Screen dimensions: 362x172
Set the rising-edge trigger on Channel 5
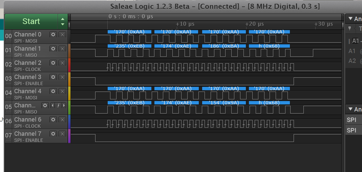point(58,106)
